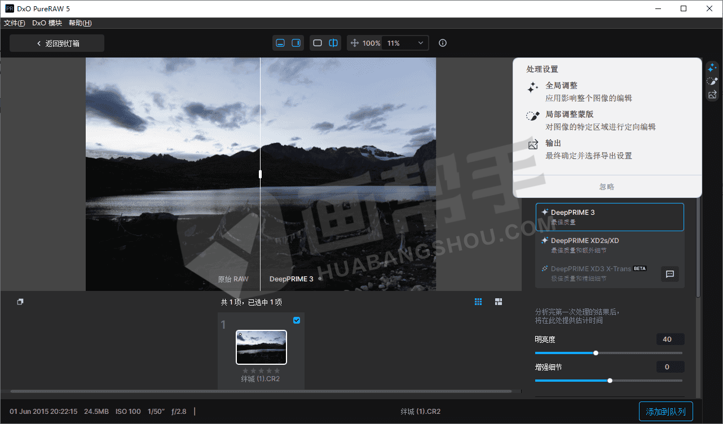Click the 共 1 项, 已选中 1 项 status text
This screenshot has height=424, width=723.
point(252,302)
